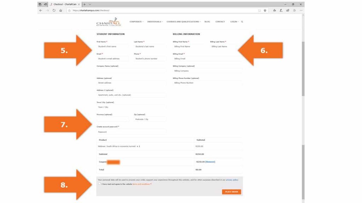Click the Remove coupon link
362x203 pixels.
pos(210,162)
